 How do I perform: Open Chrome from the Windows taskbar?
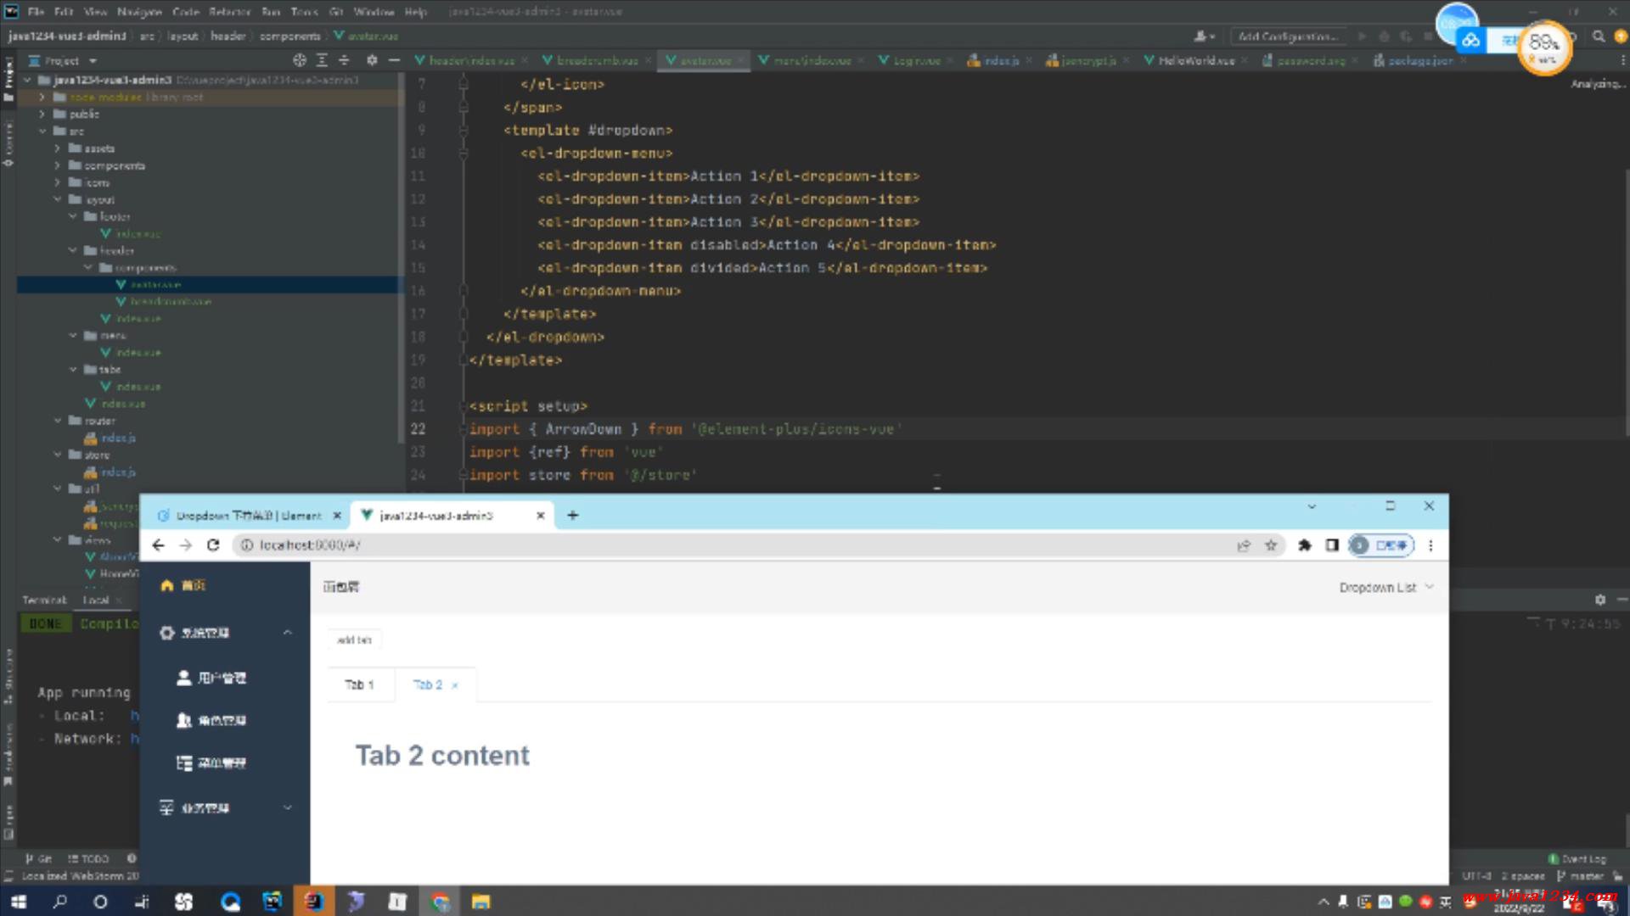[x=439, y=902]
